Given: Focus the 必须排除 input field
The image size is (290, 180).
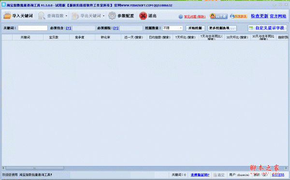Looking at the screenshot, I should [x=131, y=28].
